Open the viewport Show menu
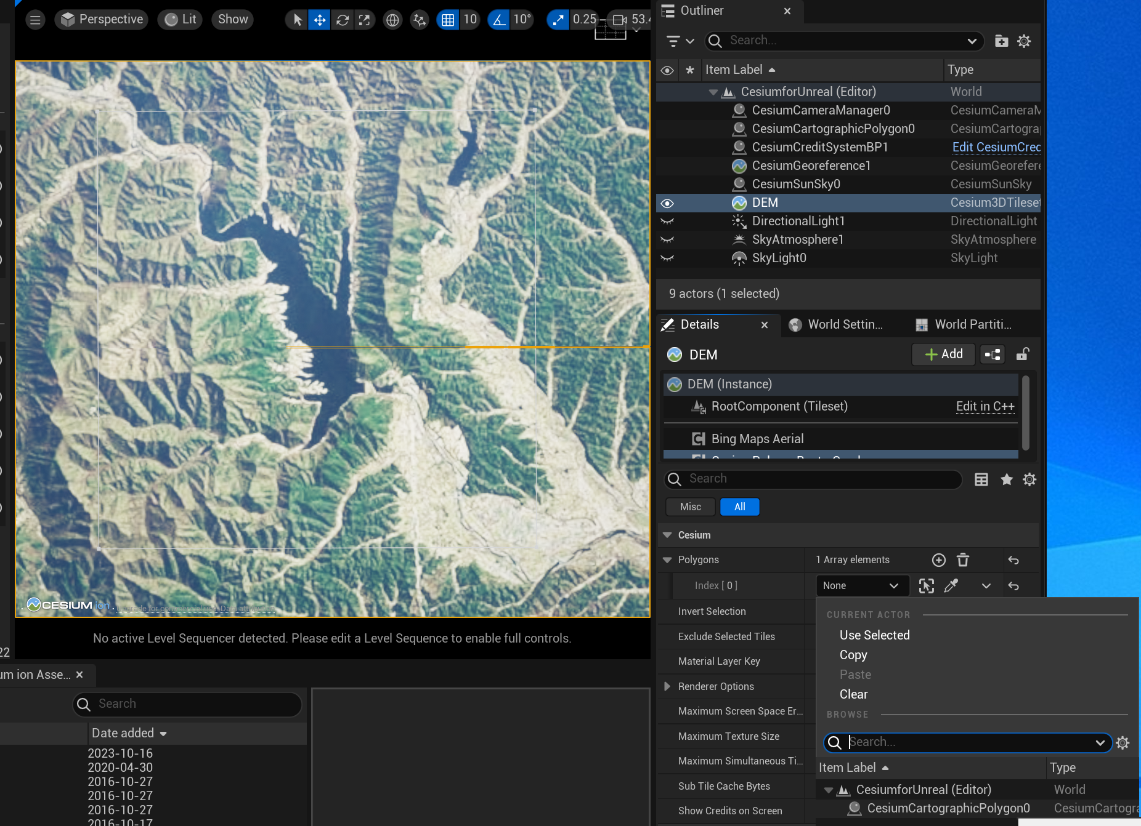 pyautogui.click(x=233, y=20)
